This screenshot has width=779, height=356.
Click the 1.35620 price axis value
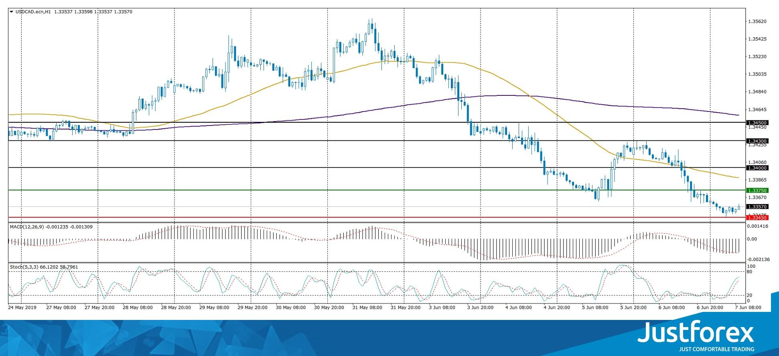(x=757, y=21)
